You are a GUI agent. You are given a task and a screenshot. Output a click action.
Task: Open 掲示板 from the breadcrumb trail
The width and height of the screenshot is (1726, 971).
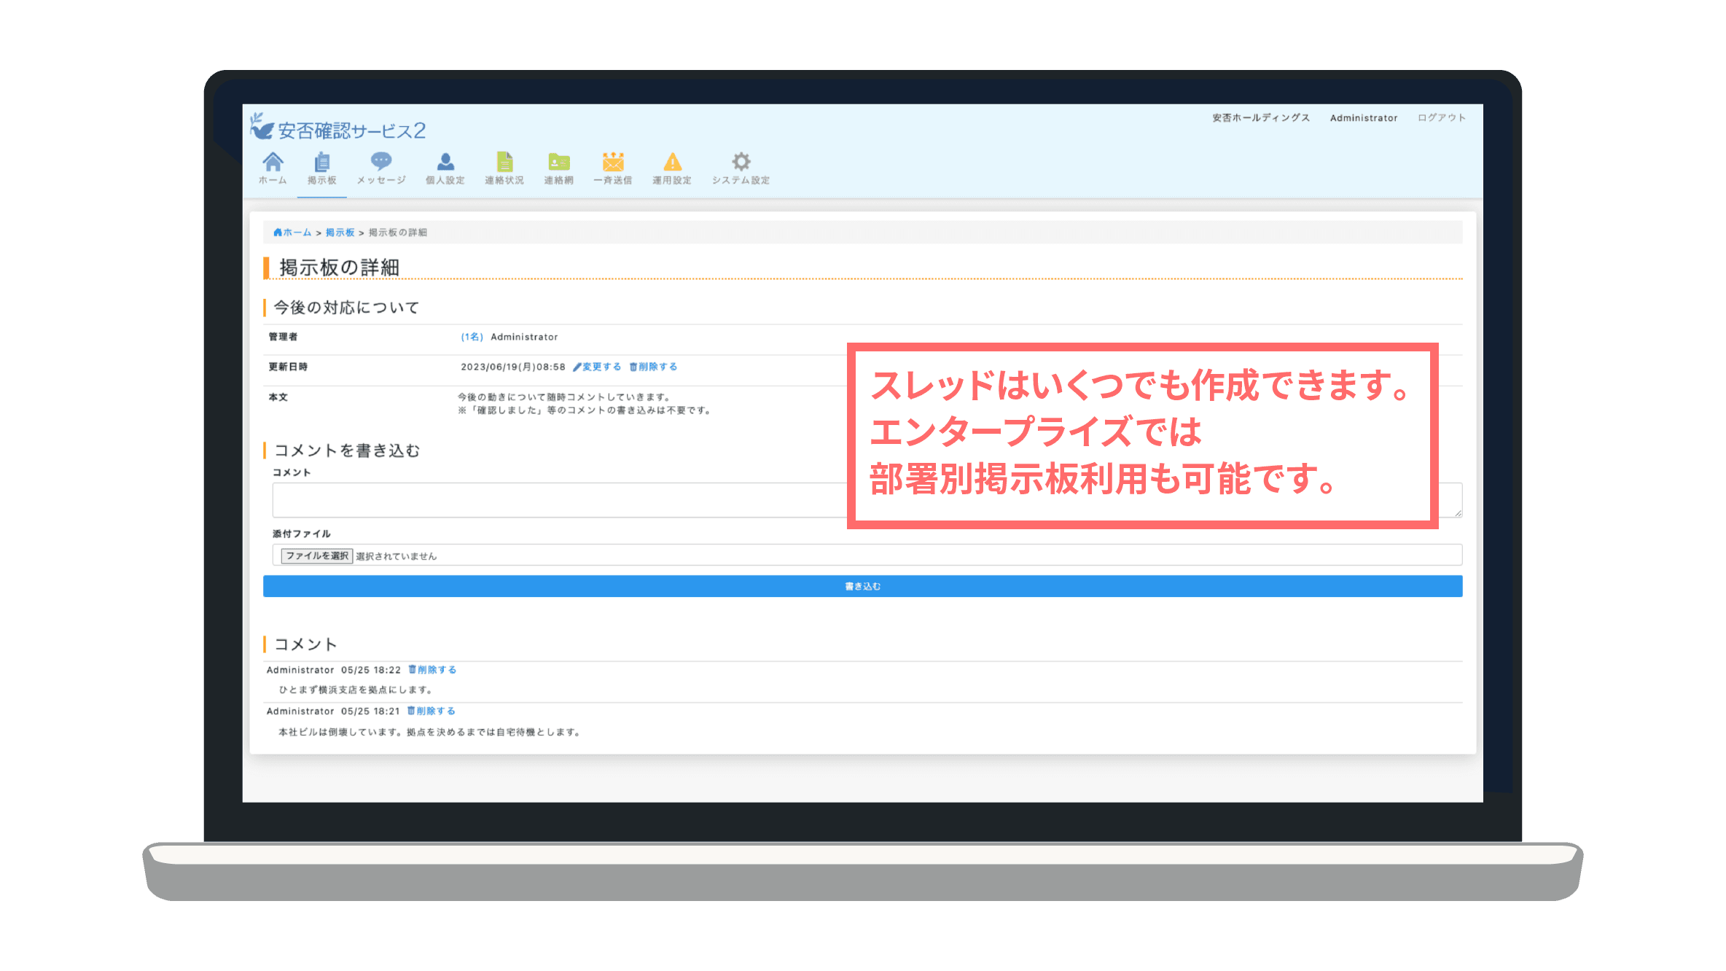pos(340,232)
